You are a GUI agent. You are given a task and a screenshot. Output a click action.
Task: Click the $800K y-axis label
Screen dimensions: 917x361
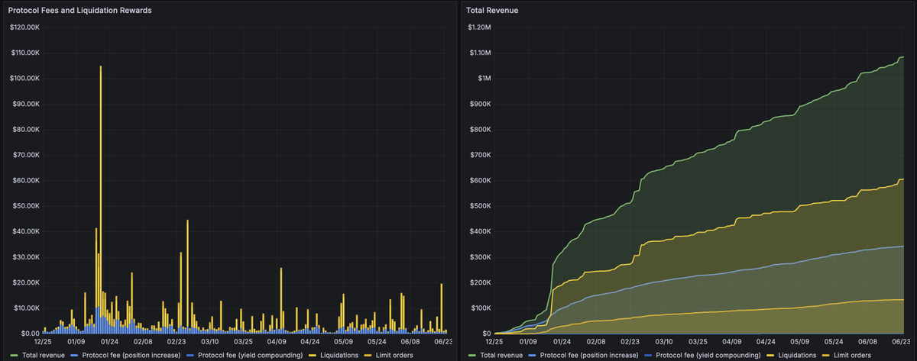[481, 130]
